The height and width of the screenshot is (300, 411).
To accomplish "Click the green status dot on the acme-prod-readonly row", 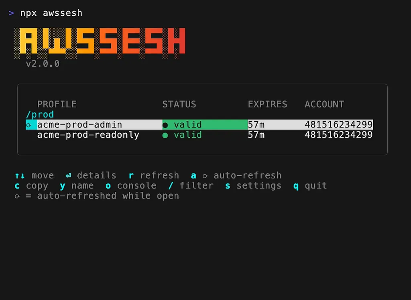I will 165,136.
